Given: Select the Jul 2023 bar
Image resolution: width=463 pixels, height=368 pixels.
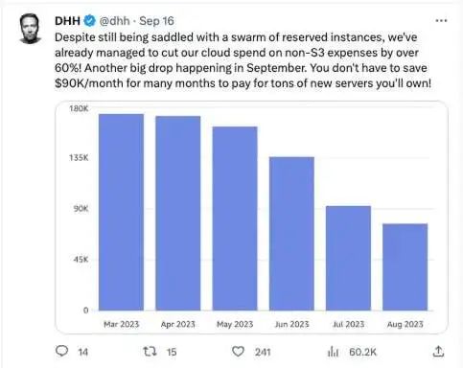Looking at the screenshot, I should [x=348, y=258].
